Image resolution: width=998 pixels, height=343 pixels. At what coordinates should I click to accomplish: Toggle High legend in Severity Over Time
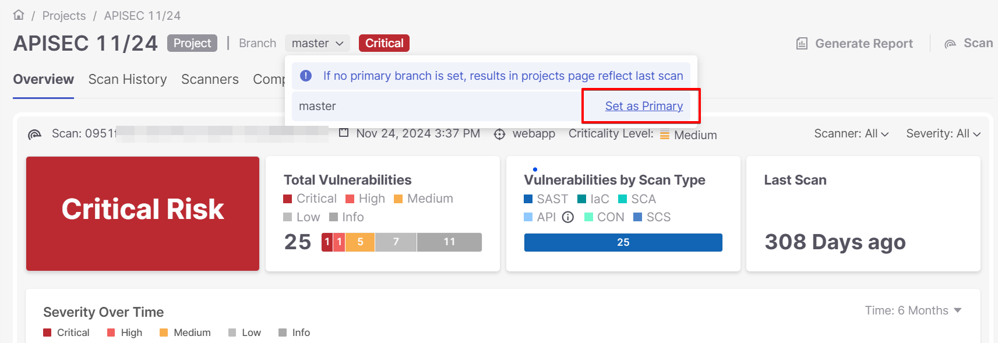[125, 333]
